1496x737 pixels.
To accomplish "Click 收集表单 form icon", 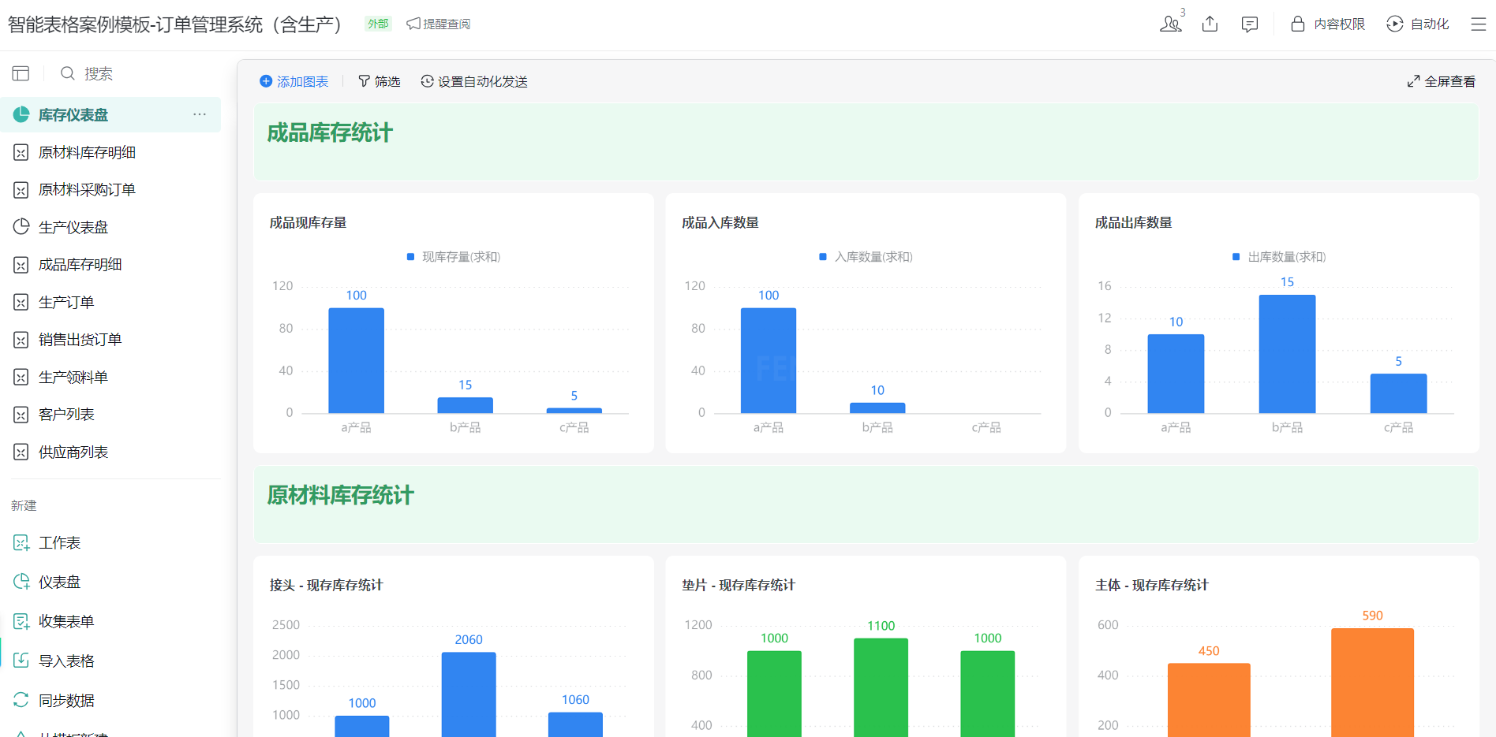I will [21, 622].
